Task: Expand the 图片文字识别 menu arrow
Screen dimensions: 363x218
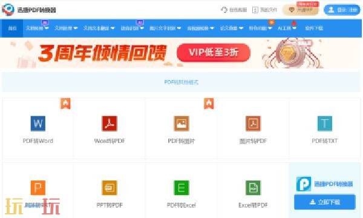Action: pyautogui.click(x=178, y=28)
